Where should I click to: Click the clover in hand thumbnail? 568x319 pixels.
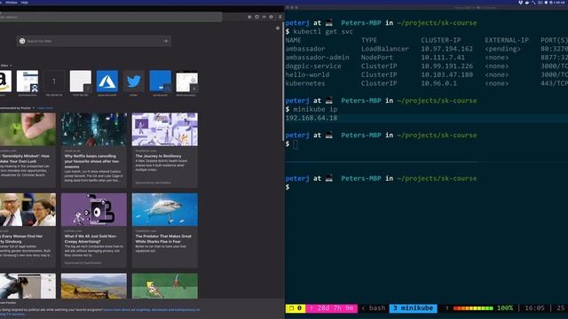[28, 129]
